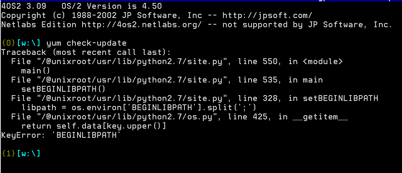Click the 4OS2 3.09 version text

pyautogui.click(x=26, y=6)
